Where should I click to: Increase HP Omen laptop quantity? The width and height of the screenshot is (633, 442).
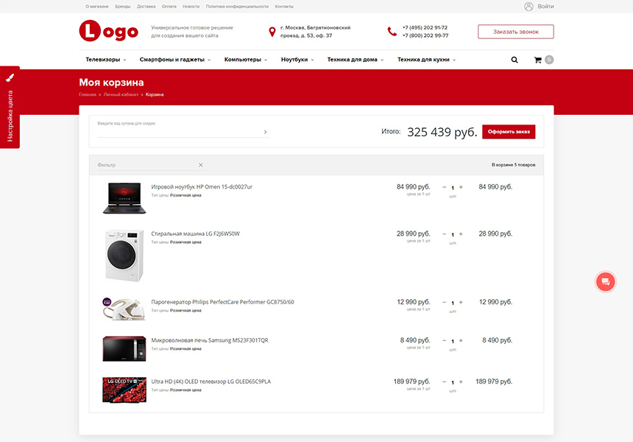pos(461,187)
